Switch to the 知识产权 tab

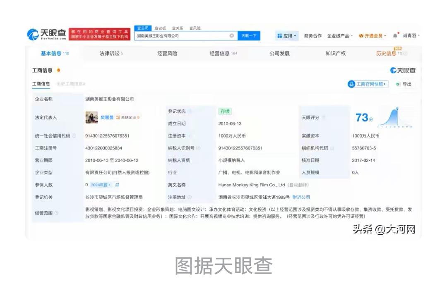click(x=335, y=53)
